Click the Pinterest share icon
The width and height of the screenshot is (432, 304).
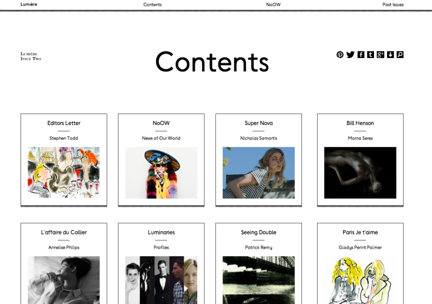[340, 54]
